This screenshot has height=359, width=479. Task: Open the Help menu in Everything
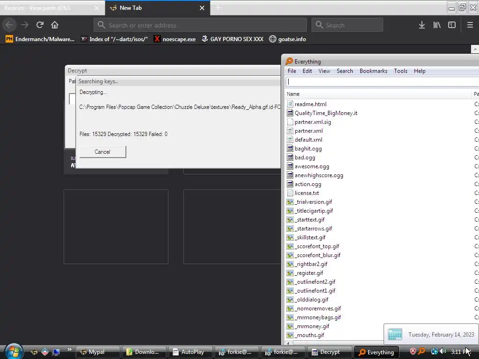420,71
